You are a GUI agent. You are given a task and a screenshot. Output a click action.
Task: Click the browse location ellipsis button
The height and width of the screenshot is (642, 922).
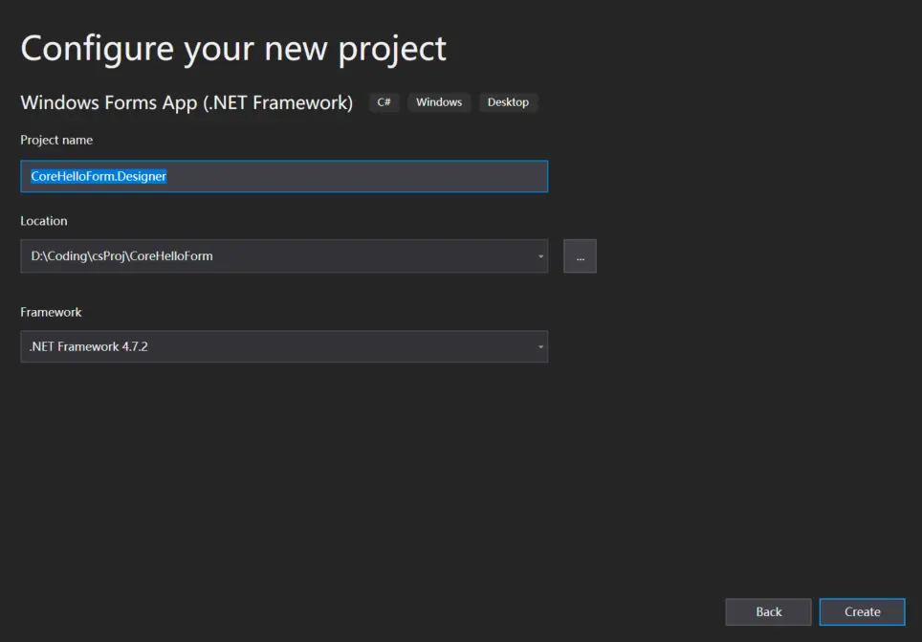coord(580,256)
